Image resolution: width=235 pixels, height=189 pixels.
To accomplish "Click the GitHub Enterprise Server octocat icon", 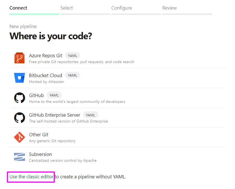I will click(x=19, y=118).
